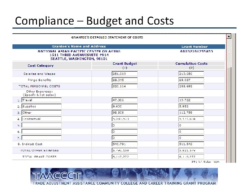Click the Grantee's Name and Address header
This screenshot has height=187, width=249.
[79, 46]
